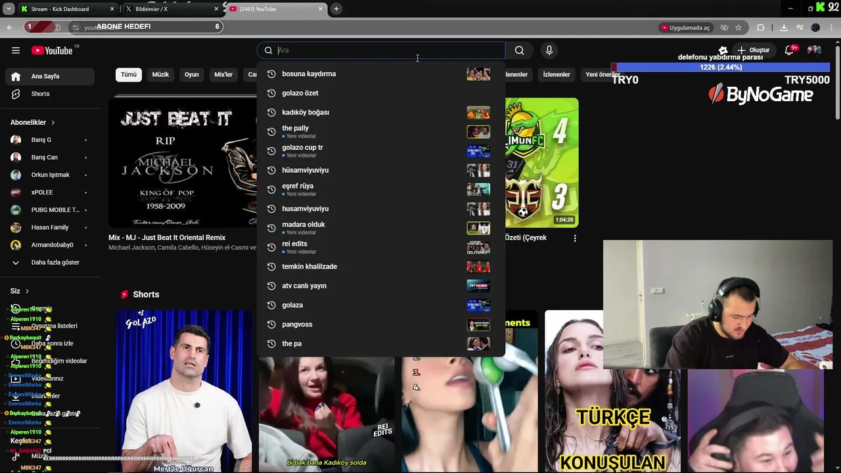Start voice search with the microphone
The height and width of the screenshot is (473, 841).
(x=549, y=51)
